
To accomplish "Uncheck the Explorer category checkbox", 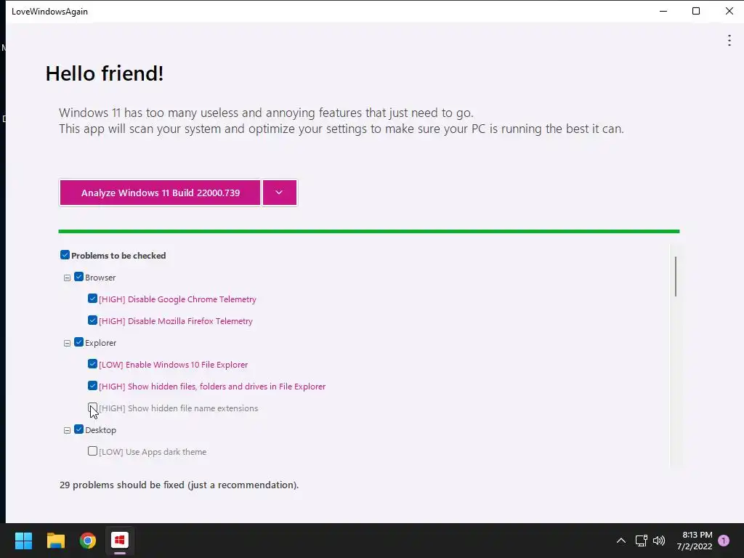I will pos(78,342).
